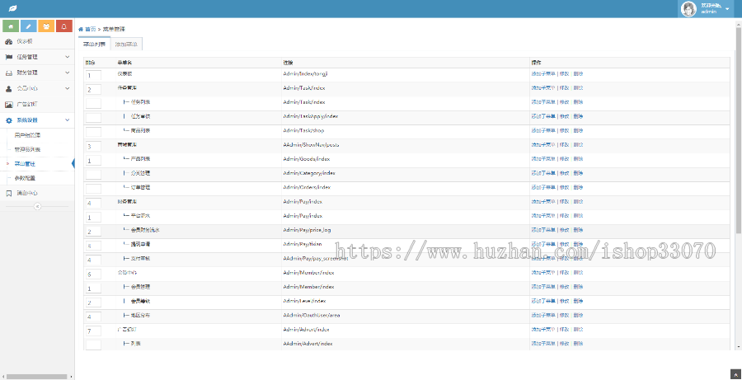Click the picture icon for advert management

(8, 105)
